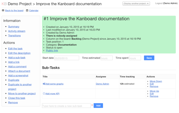Open the Add more KPI subtask link
179x113 pixels.
(52, 94)
